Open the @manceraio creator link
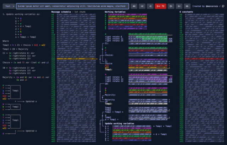Image resolution: width=227 pixels, height=145 pixels. pos(212,6)
